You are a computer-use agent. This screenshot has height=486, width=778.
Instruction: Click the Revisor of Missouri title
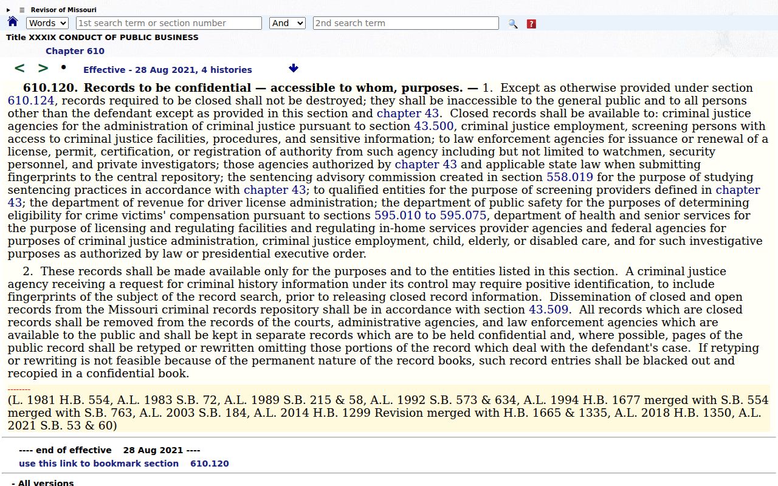(64, 10)
